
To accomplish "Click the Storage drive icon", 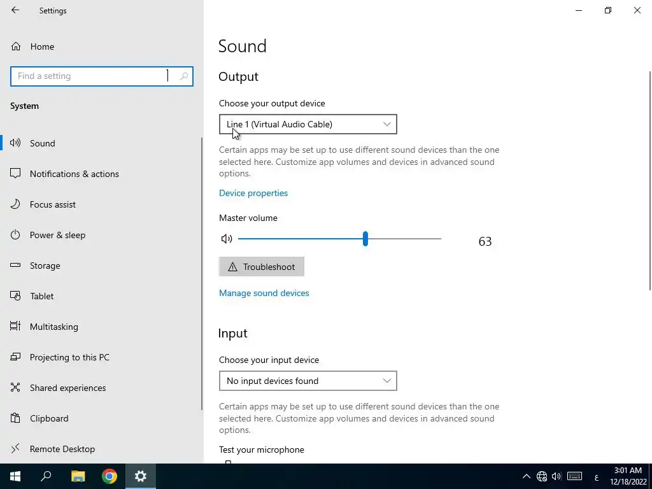I will point(15,266).
